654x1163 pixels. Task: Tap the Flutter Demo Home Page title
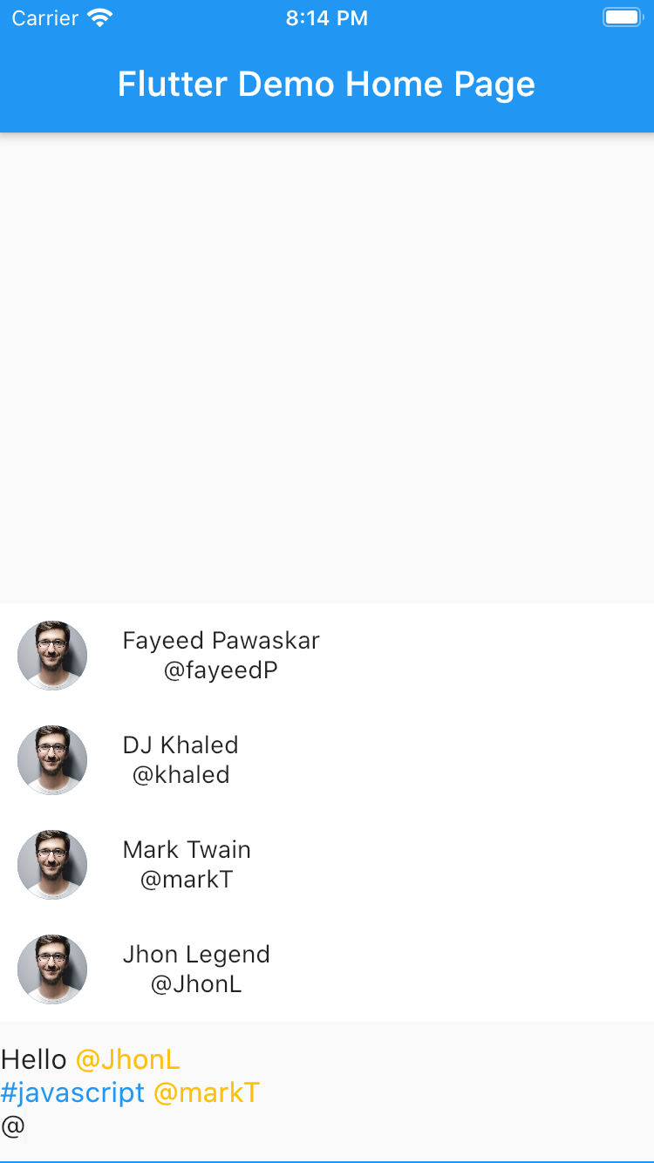pyautogui.click(x=326, y=85)
